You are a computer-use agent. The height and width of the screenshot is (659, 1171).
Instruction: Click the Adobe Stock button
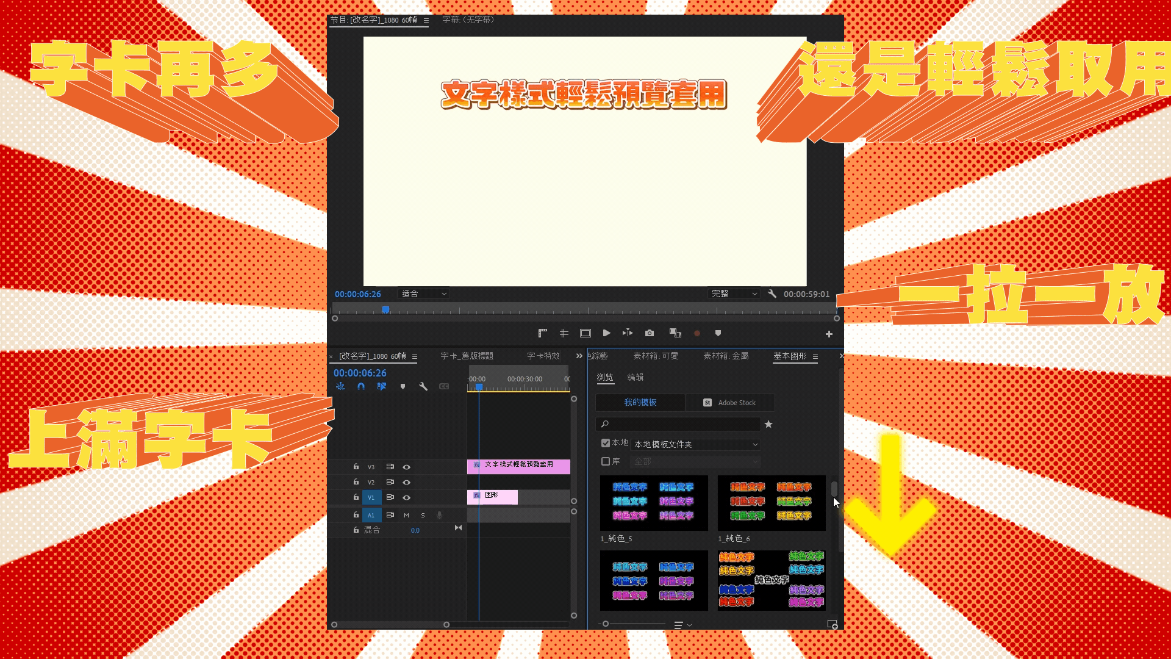(x=730, y=403)
